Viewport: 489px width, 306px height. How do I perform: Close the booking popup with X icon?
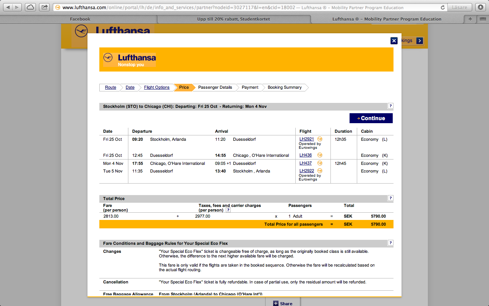[x=394, y=41]
